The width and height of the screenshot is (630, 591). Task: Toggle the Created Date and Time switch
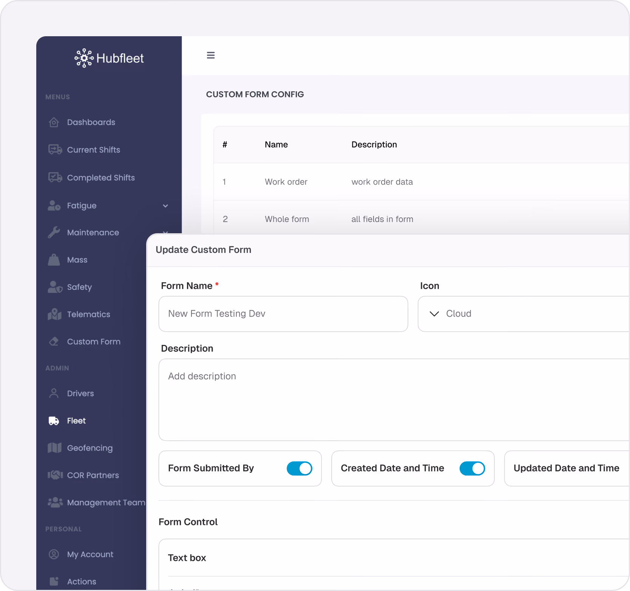(x=472, y=468)
